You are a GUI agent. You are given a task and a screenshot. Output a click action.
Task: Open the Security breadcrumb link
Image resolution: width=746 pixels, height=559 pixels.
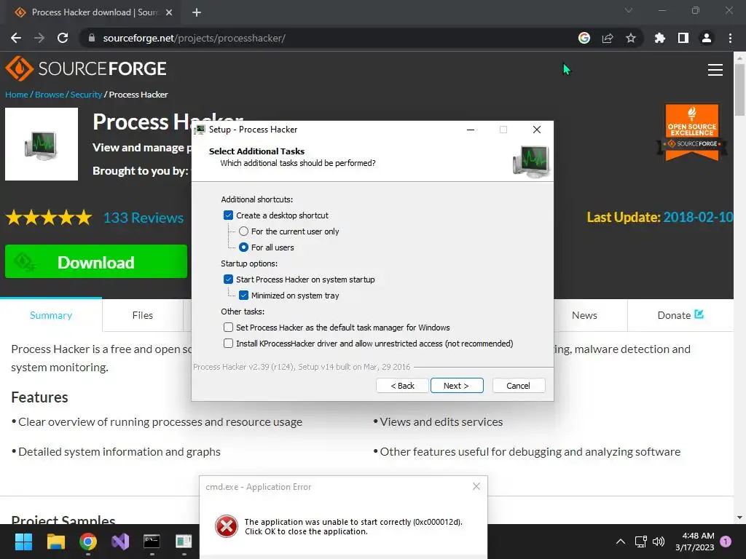tap(86, 95)
